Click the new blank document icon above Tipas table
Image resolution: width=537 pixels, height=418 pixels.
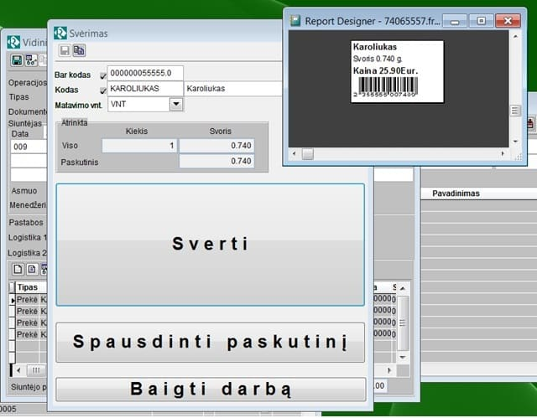16,269
